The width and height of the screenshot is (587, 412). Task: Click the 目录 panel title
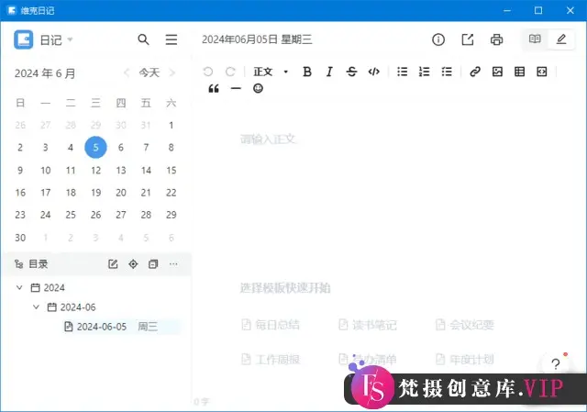tap(39, 264)
